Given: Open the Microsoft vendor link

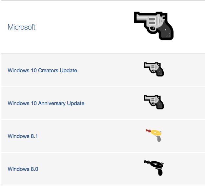Looking at the screenshot, I should (x=21, y=27).
